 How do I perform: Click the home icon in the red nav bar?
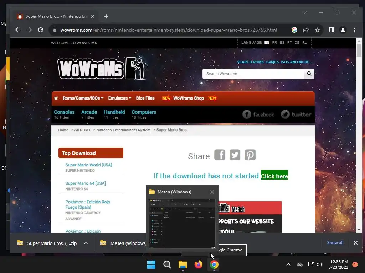[56, 98]
